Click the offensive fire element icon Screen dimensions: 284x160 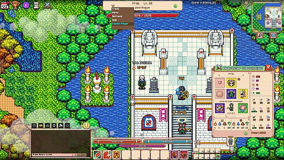coord(215,124)
